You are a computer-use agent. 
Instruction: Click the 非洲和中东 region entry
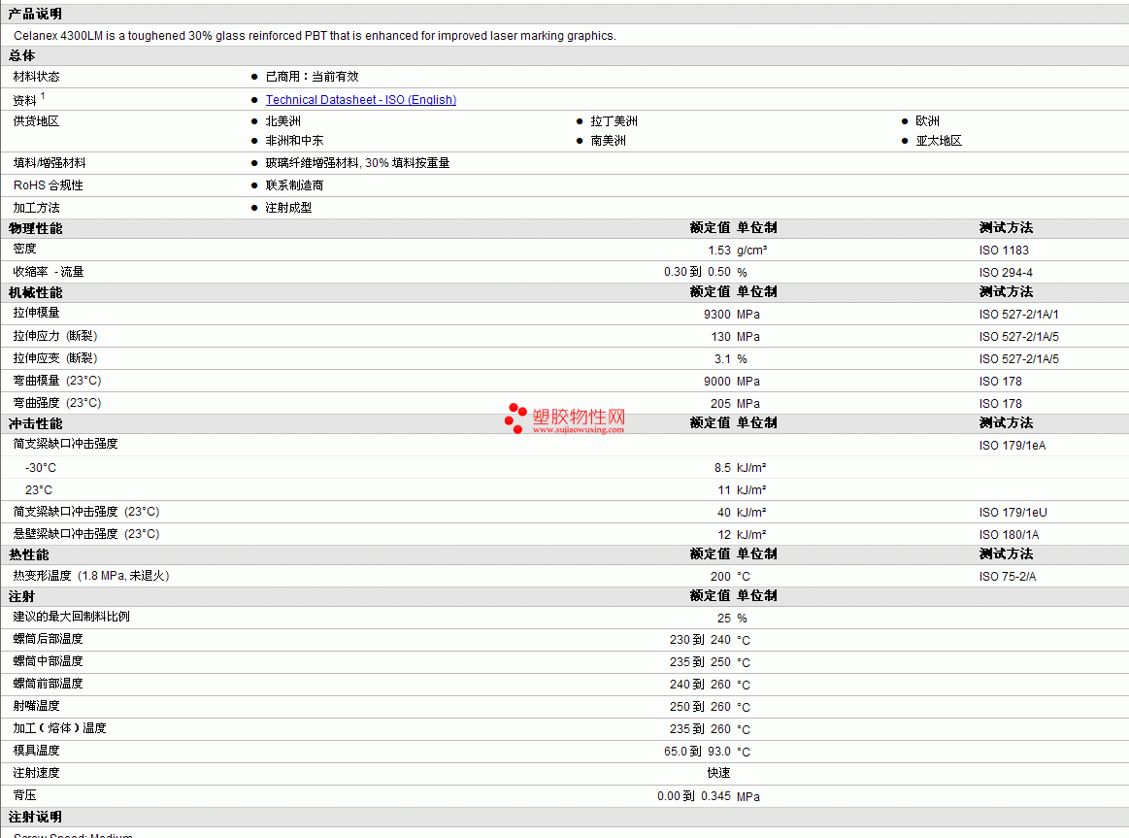[x=294, y=141]
